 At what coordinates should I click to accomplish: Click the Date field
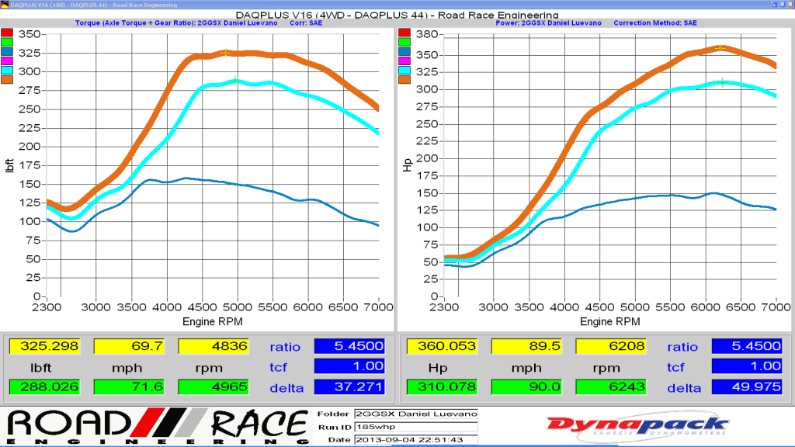(x=416, y=439)
